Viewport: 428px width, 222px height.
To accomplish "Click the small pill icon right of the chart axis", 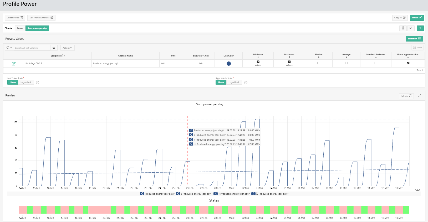I will click(417, 190).
